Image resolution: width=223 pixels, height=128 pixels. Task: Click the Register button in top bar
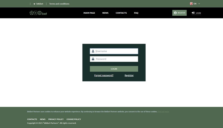(x=179, y=13)
